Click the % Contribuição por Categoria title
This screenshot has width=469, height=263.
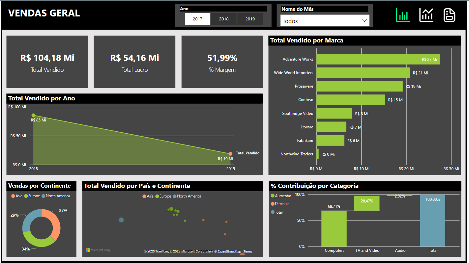314,186
